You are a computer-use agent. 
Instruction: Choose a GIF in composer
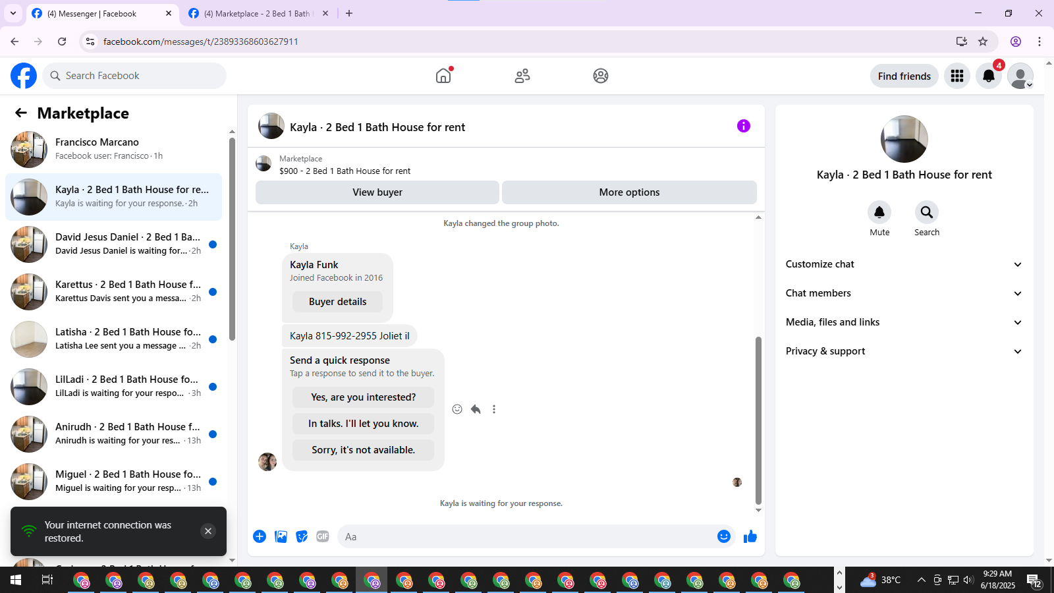coord(323,536)
